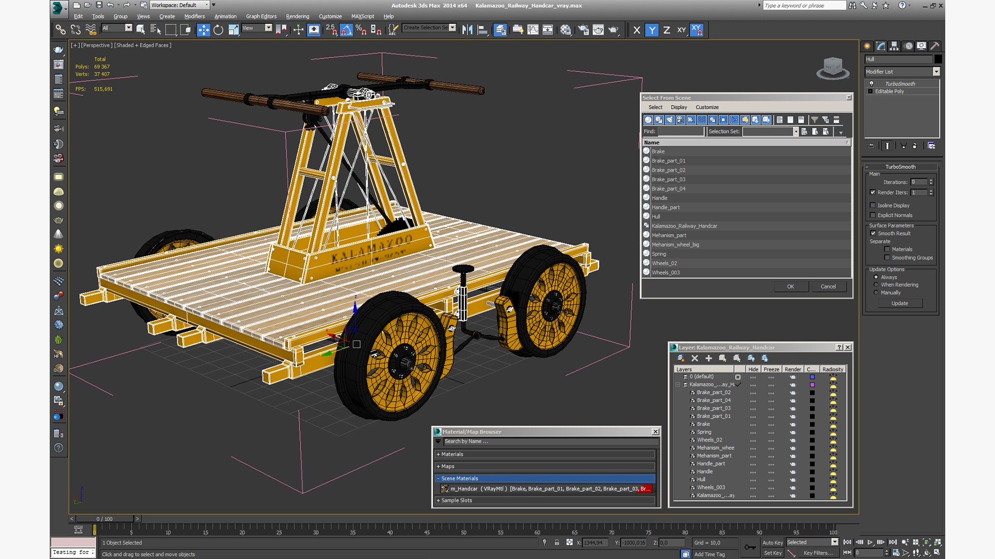Click the object color swatch beside Hull name
Viewport: 995px width, 559px height.
[938, 59]
